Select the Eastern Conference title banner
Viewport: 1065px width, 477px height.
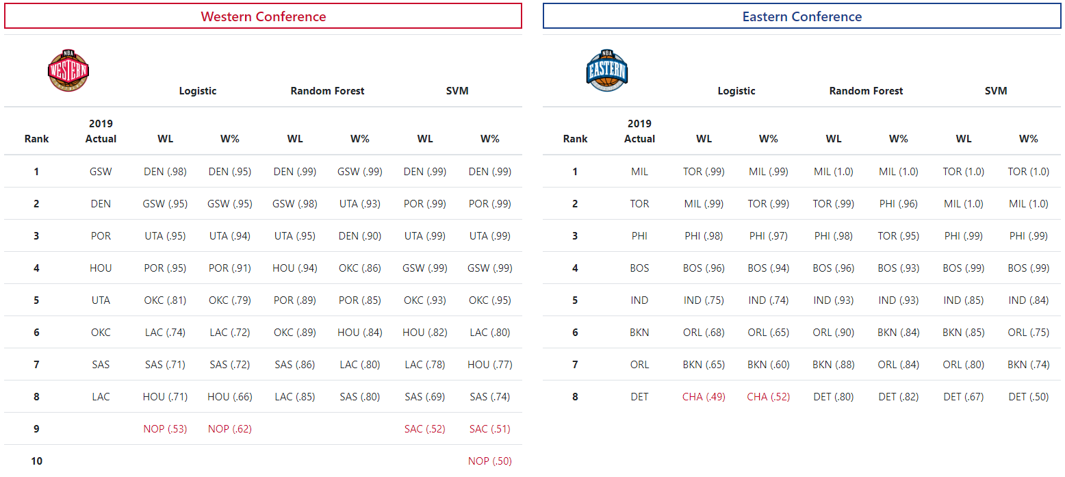tap(801, 16)
